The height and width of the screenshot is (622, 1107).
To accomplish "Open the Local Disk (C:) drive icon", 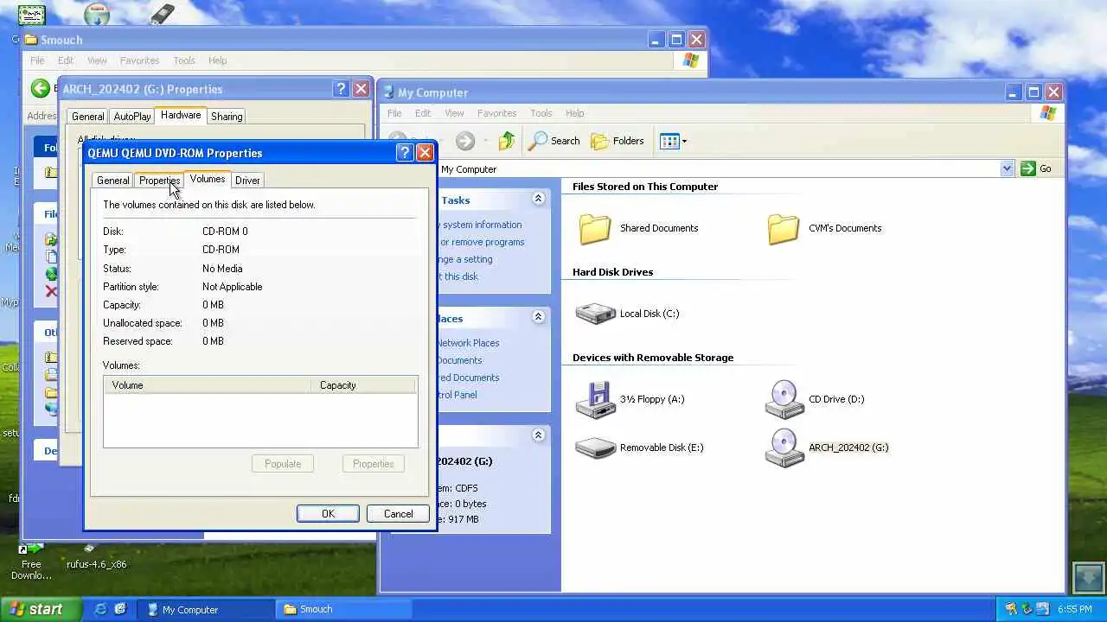I will coord(596,314).
